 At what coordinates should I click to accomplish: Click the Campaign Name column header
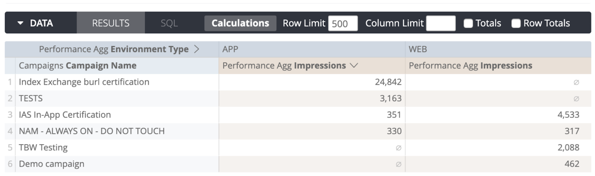(x=77, y=66)
